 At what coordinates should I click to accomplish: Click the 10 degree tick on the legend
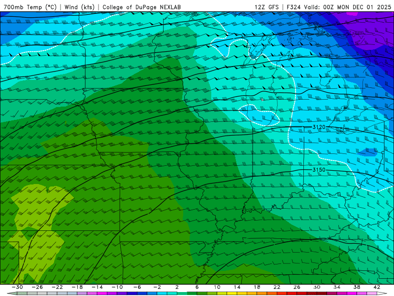tap(217, 287)
